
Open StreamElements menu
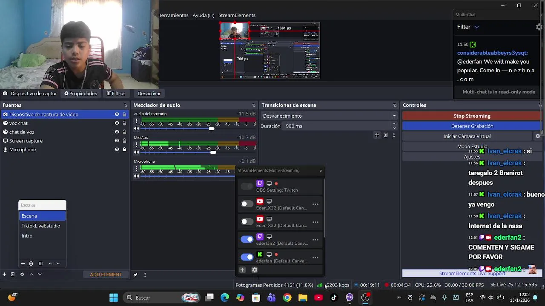coord(237,15)
